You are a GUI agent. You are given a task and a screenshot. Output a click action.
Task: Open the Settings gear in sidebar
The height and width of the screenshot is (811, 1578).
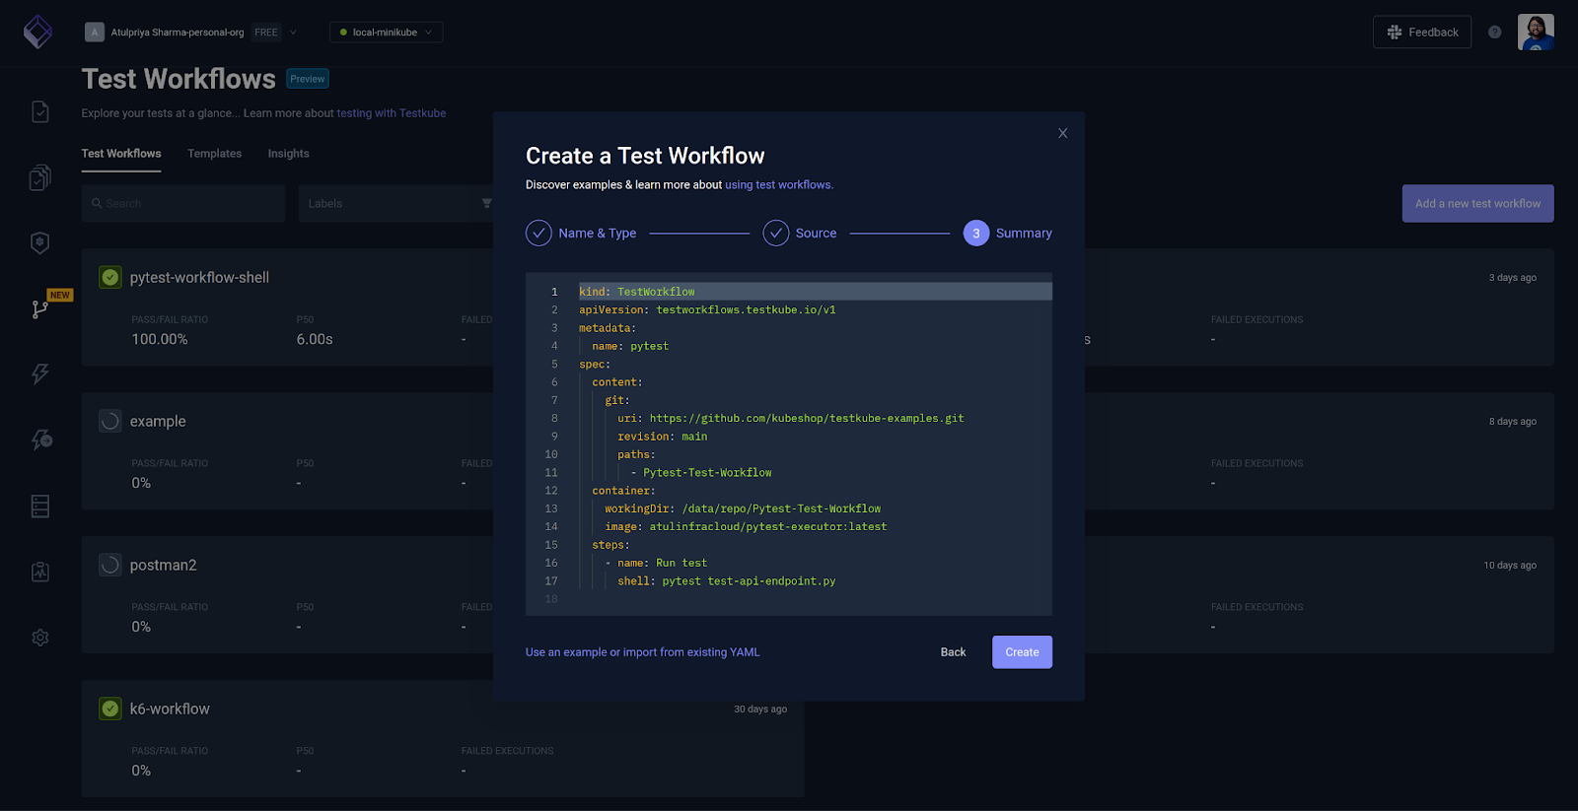pos(40,638)
